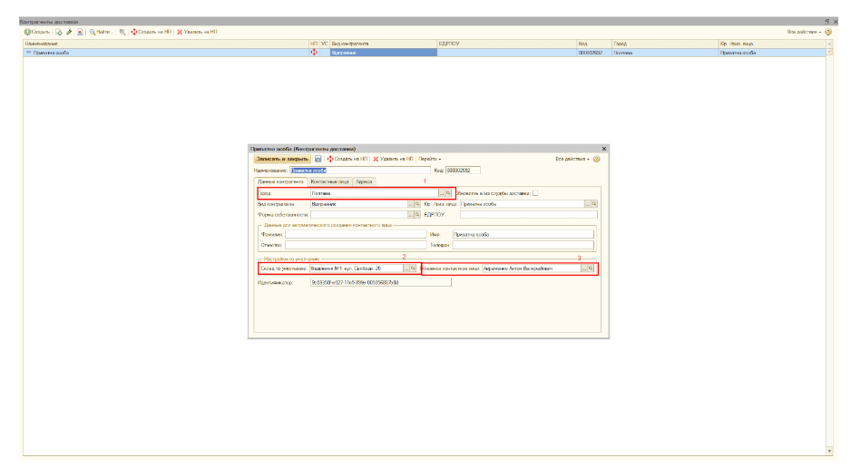Click the pencil edit icon in list toolbar
This screenshot has height=468, width=851.
pyautogui.click(x=69, y=32)
